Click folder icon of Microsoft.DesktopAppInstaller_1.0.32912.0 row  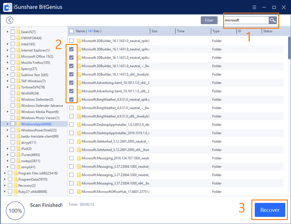79,124
